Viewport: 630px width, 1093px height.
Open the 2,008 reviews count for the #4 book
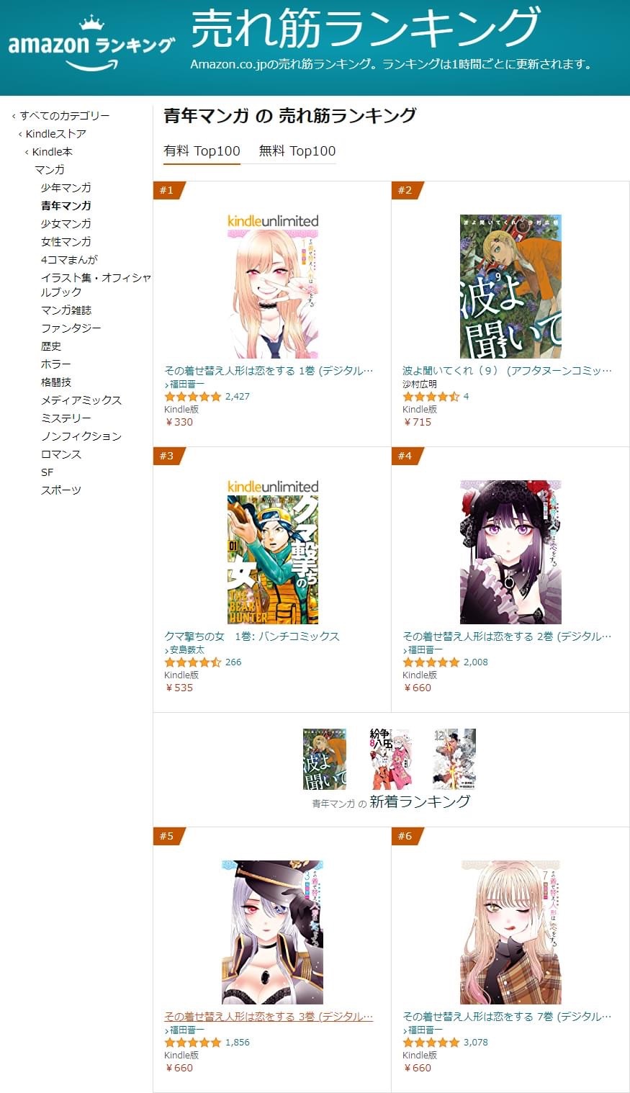coord(476,662)
